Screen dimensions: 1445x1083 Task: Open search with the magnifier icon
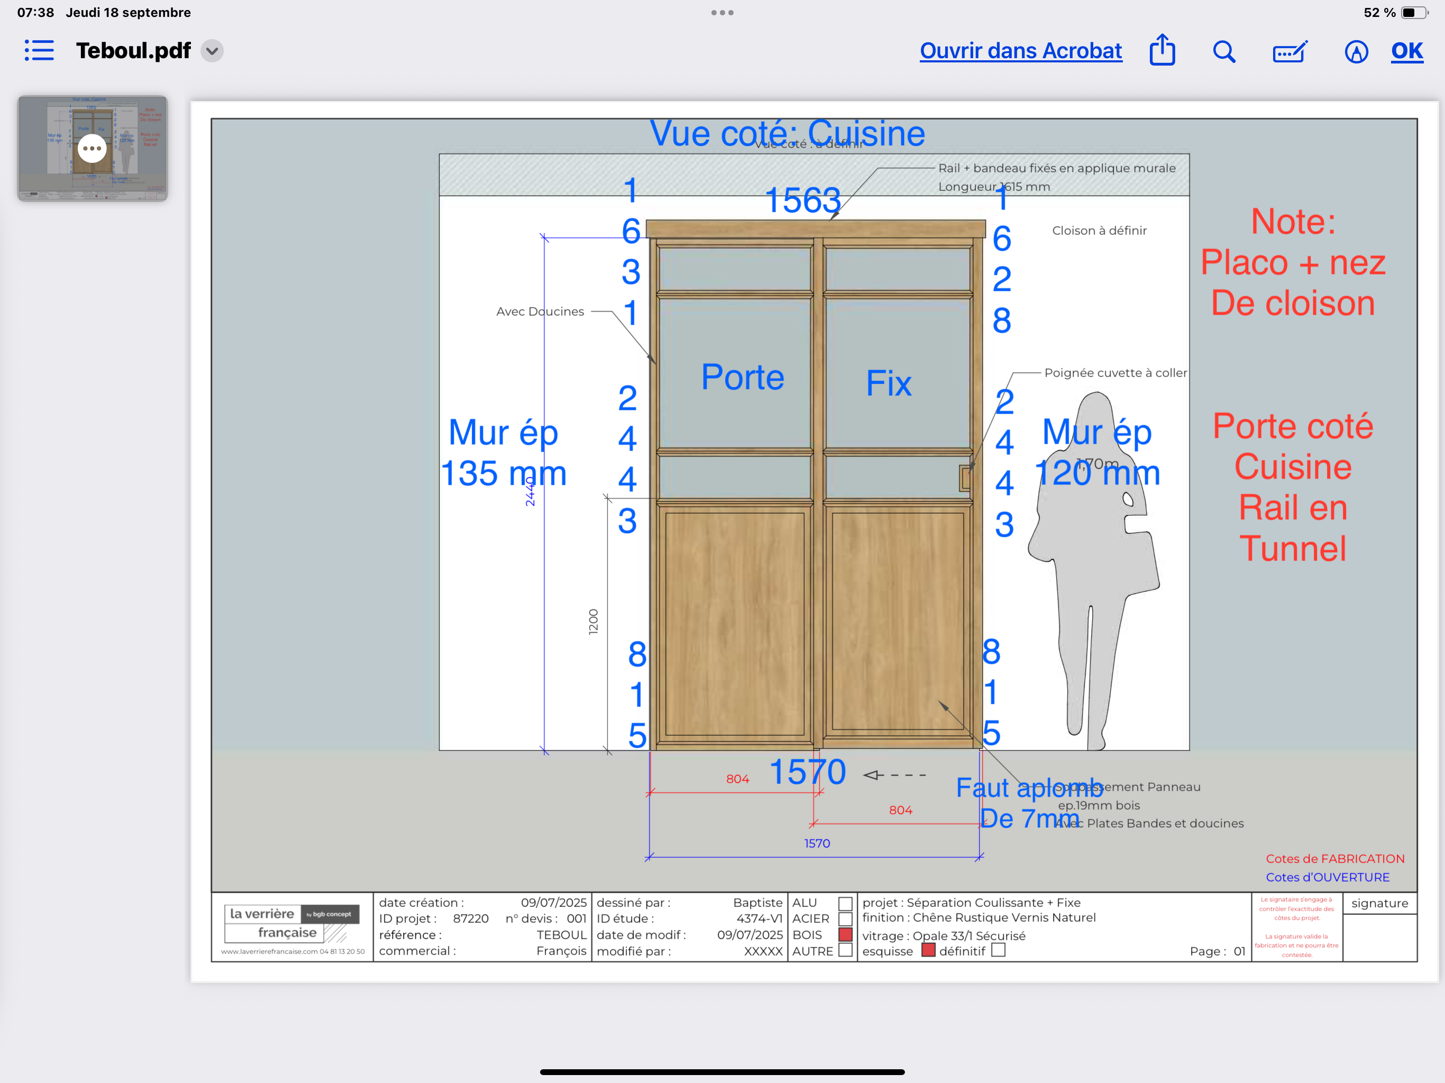pos(1223,51)
